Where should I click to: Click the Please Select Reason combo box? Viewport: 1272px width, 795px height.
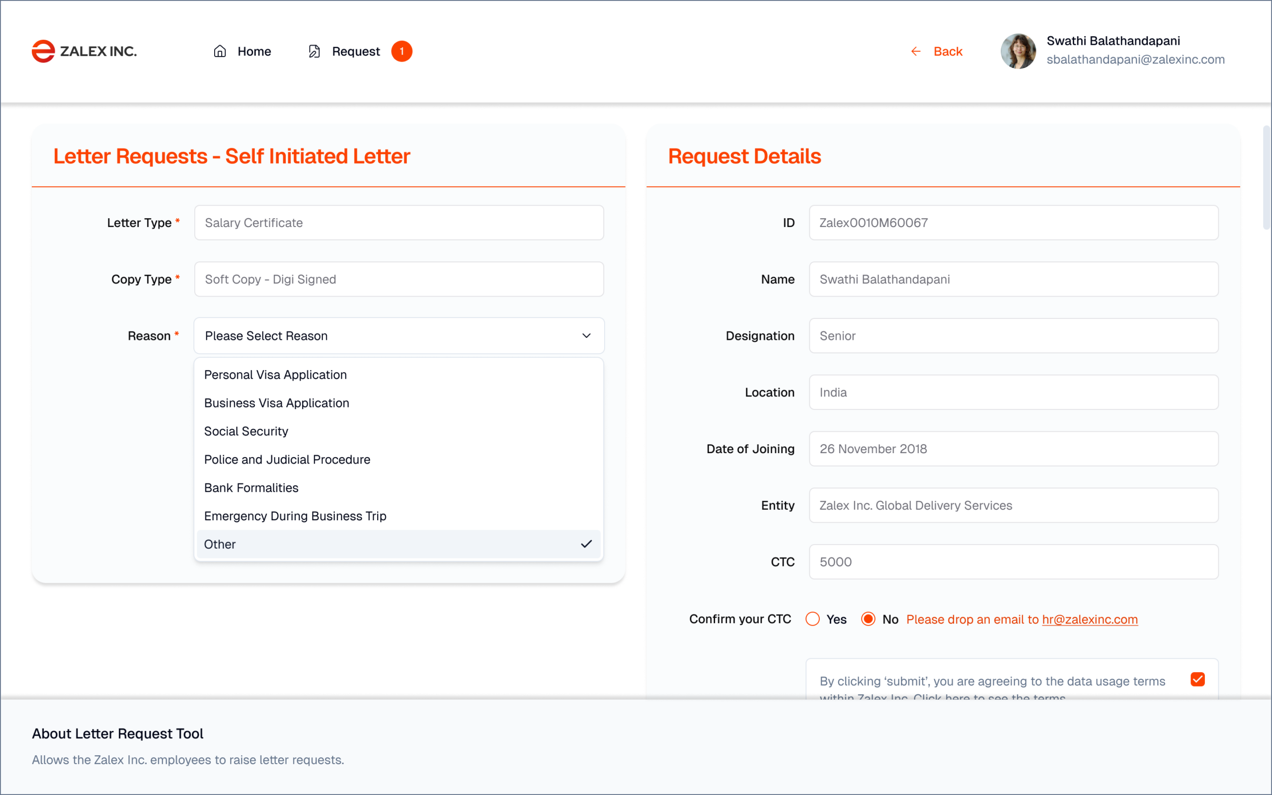pos(399,335)
